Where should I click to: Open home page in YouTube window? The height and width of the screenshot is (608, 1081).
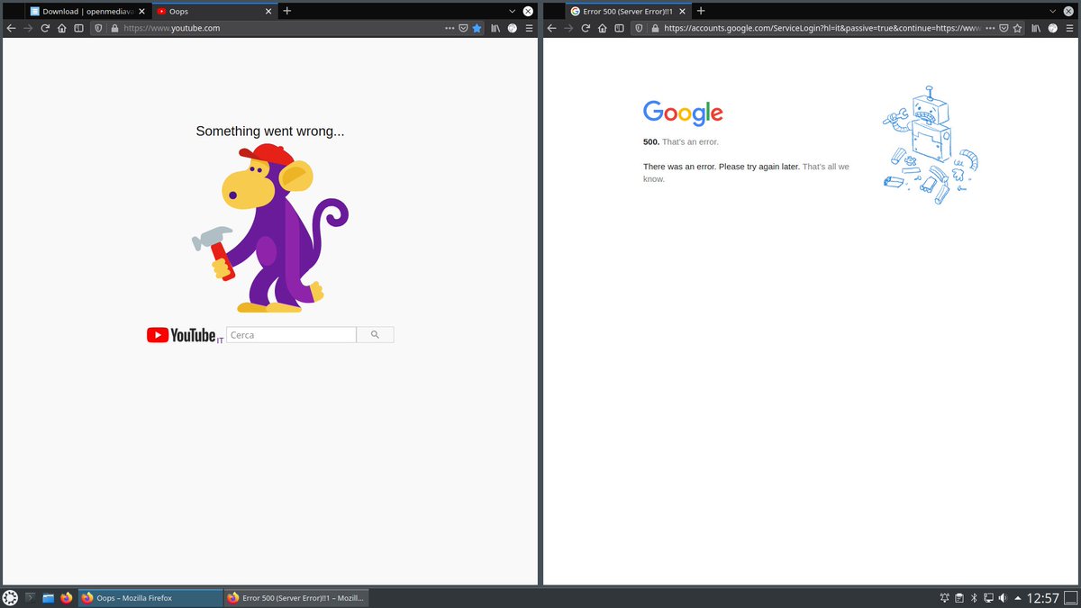(61, 28)
